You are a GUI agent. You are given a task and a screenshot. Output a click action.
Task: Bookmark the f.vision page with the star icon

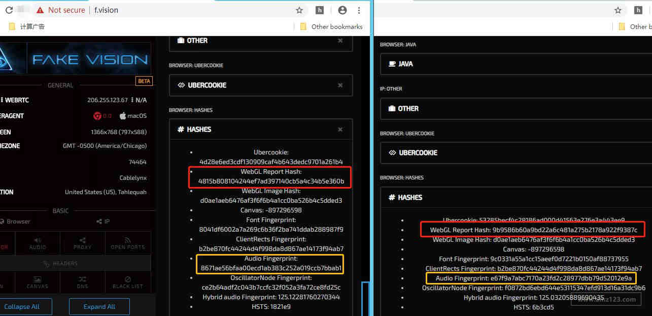[x=299, y=10]
